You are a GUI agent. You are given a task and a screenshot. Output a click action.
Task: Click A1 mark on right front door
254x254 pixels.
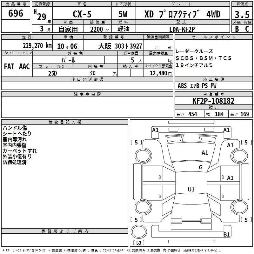point(230,178)
